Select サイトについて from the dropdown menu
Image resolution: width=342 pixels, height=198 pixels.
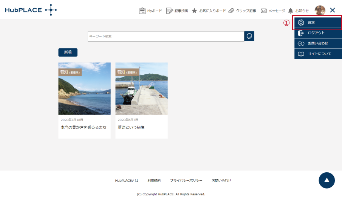[318, 54]
